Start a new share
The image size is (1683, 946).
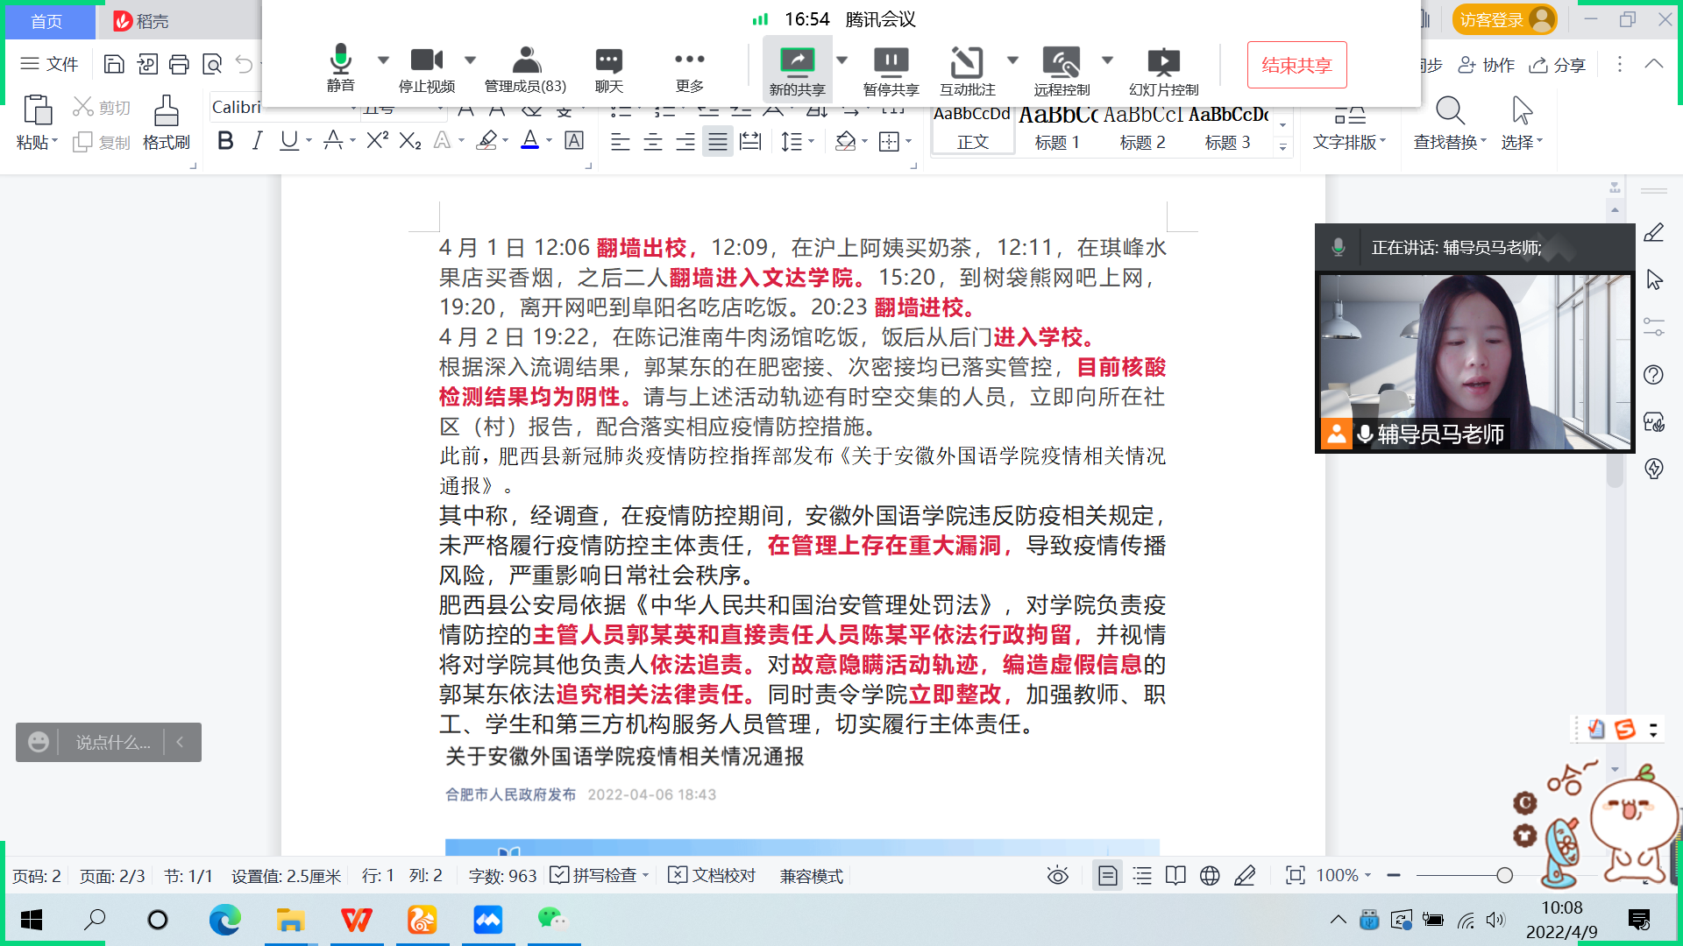click(x=797, y=70)
